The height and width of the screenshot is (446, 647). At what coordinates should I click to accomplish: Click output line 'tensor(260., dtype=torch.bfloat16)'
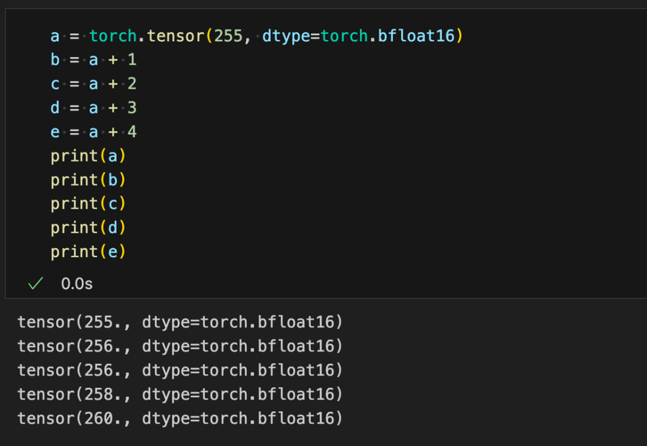(180, 418)
